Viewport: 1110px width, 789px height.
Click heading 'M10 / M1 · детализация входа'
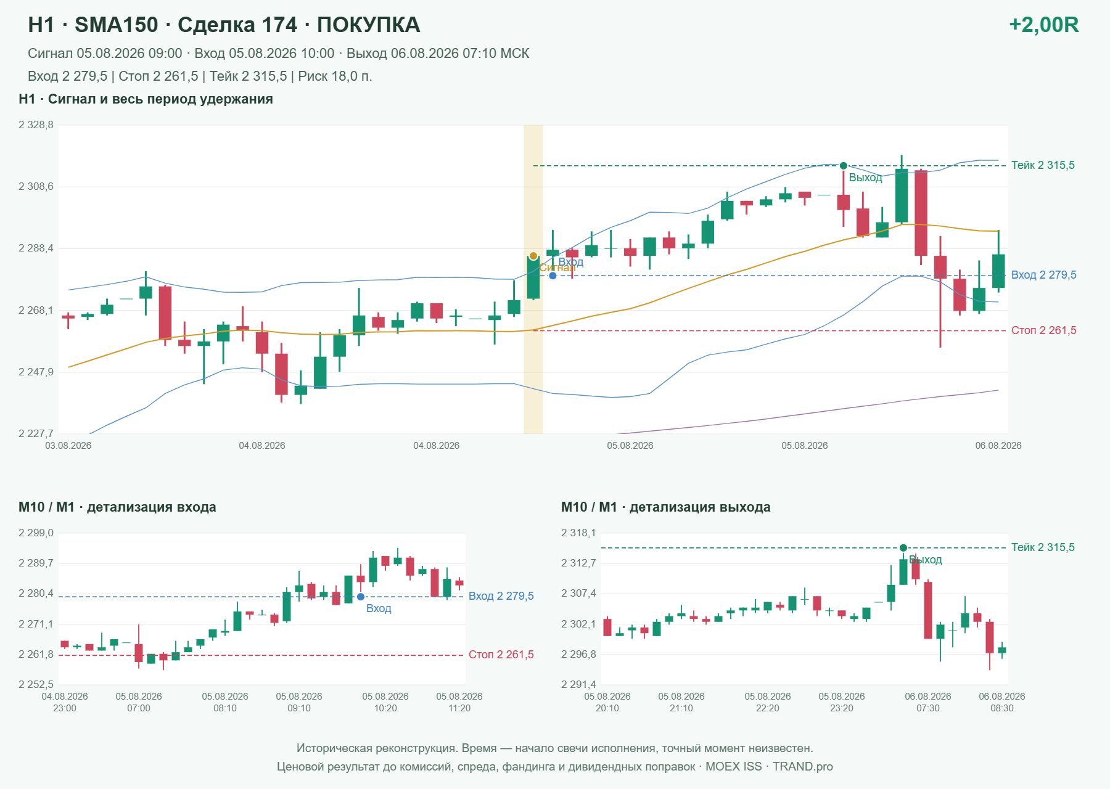[x=117, y=507]
